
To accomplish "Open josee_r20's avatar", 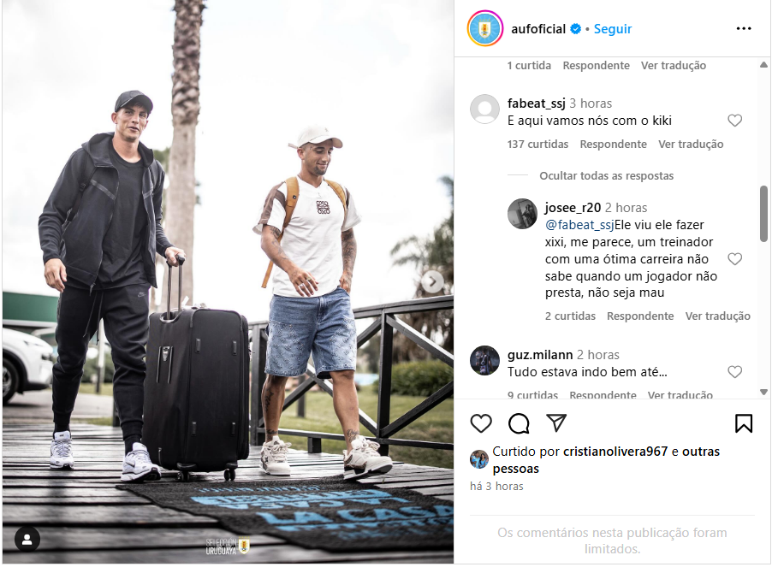I will [522, 214].
